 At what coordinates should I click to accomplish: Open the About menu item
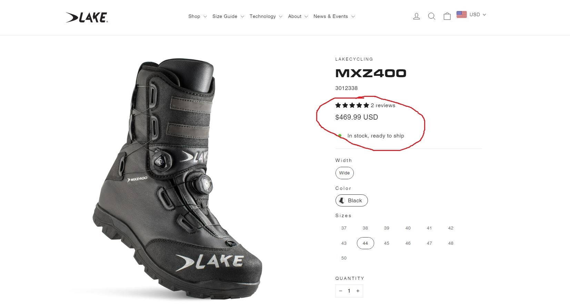298,16
